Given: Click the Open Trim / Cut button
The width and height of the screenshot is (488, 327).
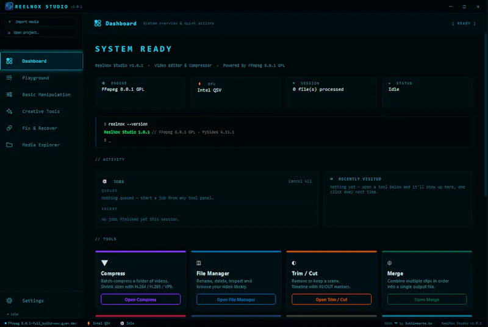Looking at the screenshot, I should (331, 300).
